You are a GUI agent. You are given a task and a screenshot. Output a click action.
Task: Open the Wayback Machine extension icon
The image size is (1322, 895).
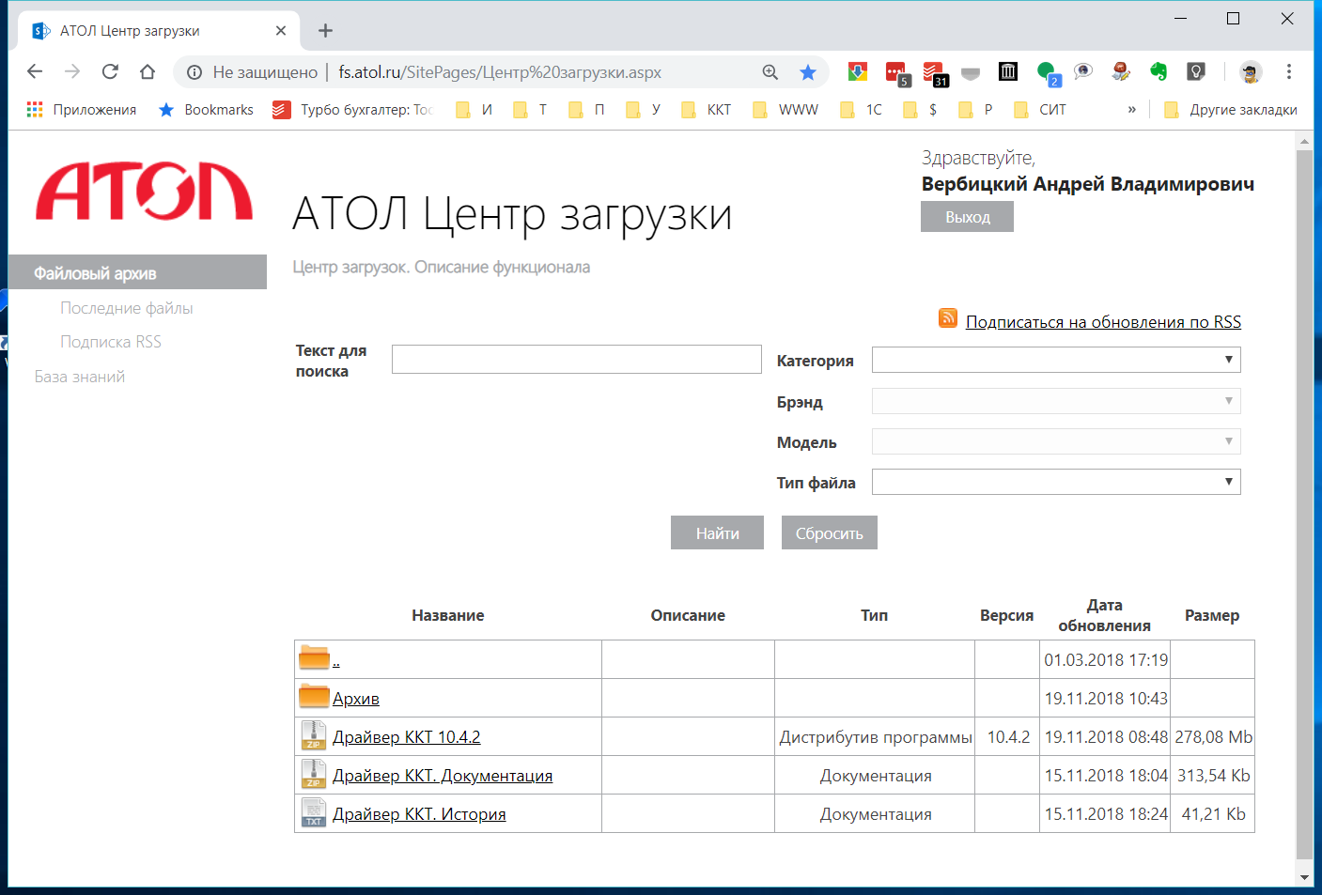click(1008, 71)
